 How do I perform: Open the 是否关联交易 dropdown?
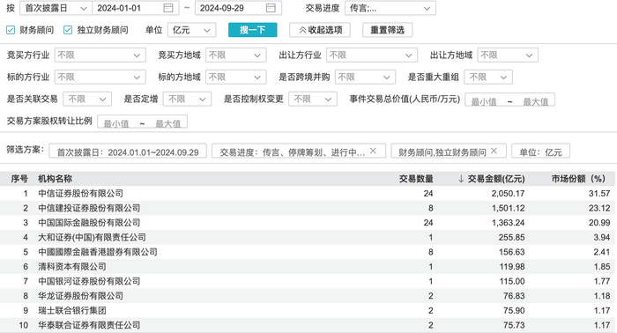pos(87,99)
